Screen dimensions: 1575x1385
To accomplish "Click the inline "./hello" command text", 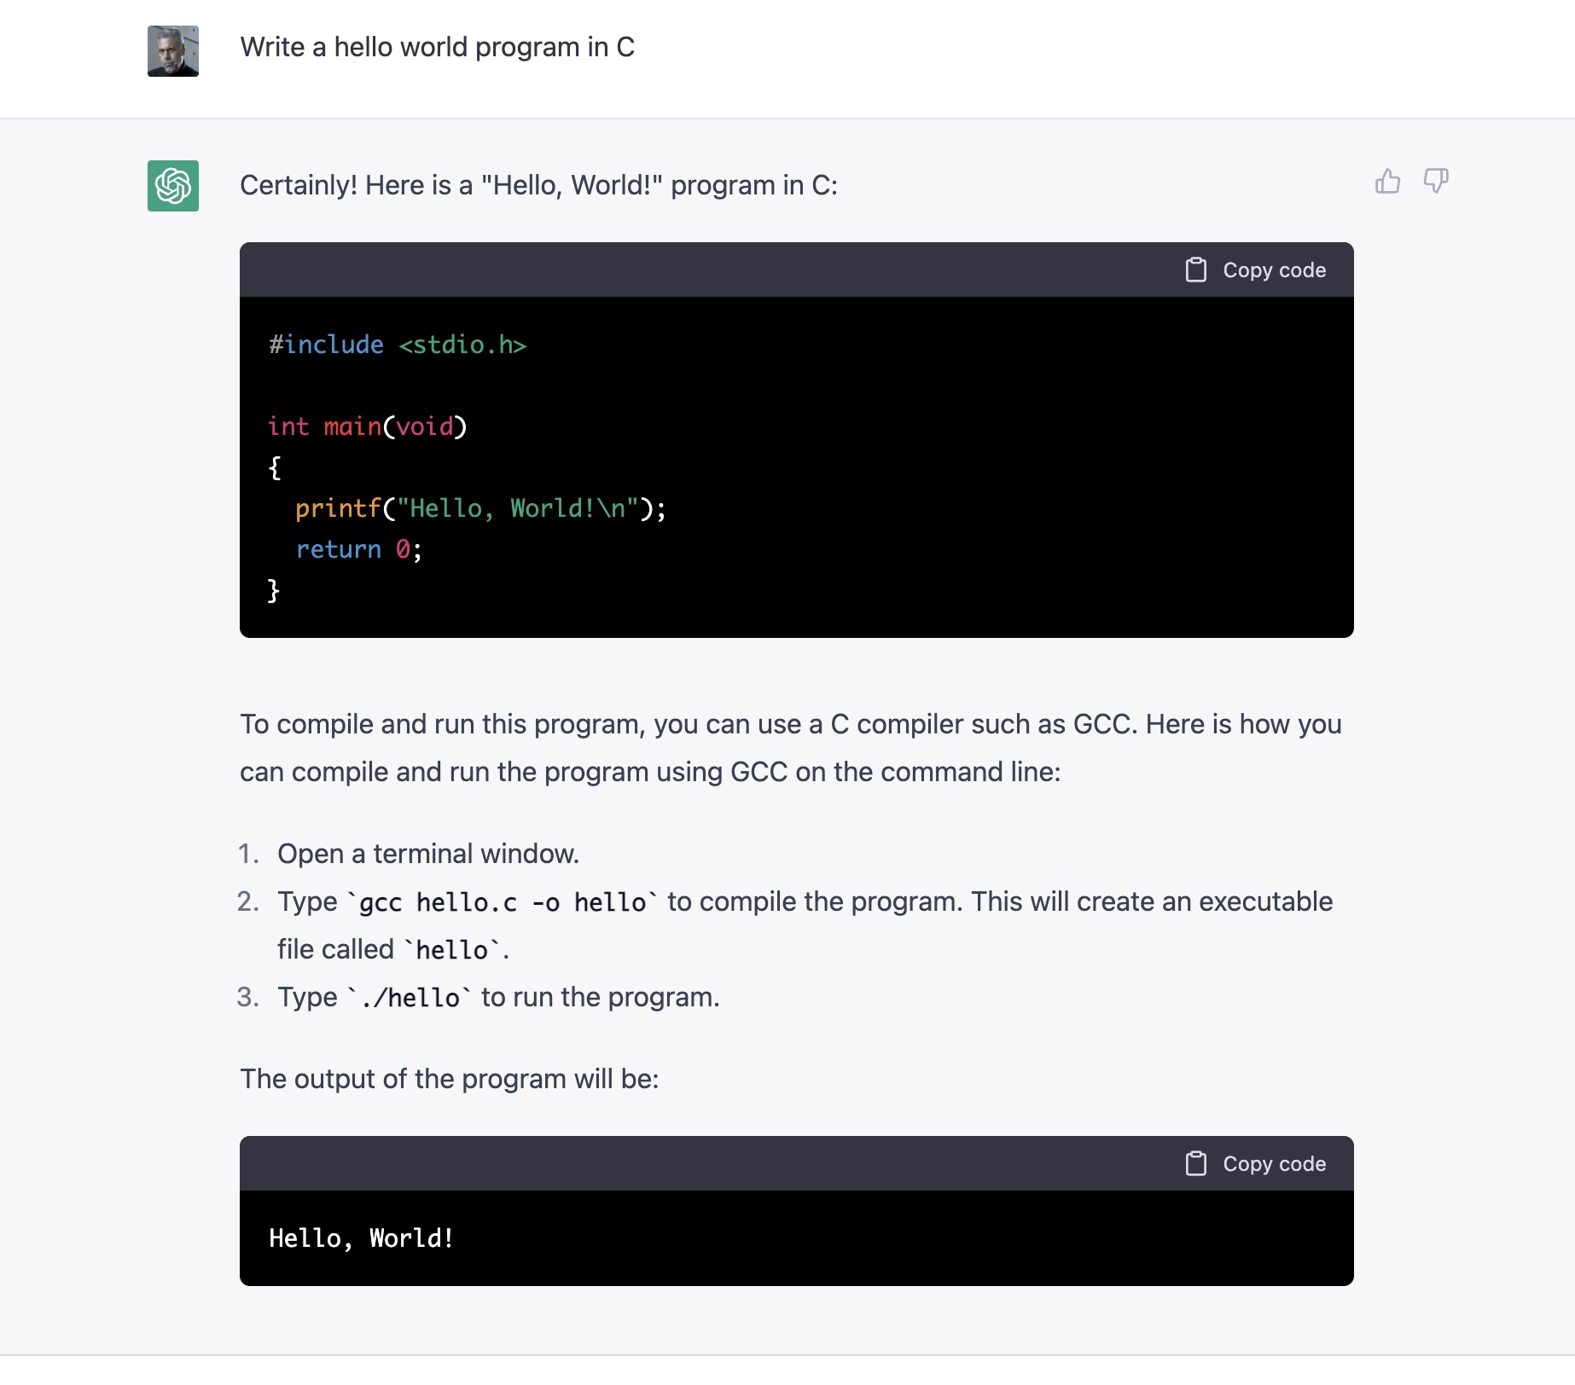I will [410, 998].
